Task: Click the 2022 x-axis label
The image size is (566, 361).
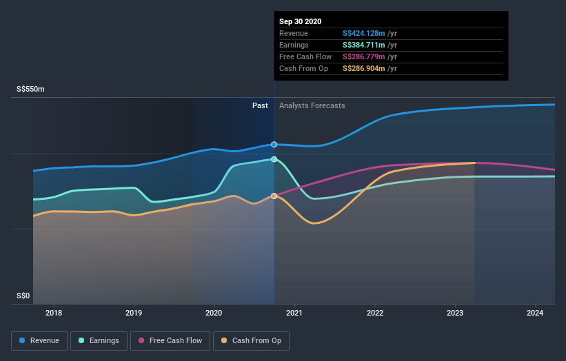Action: pos(375,313)
